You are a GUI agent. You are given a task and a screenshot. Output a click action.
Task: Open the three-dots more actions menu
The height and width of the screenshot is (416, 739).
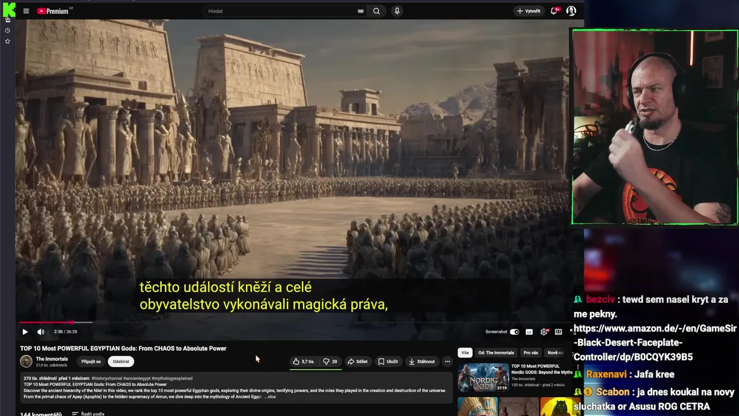[447, 362]
